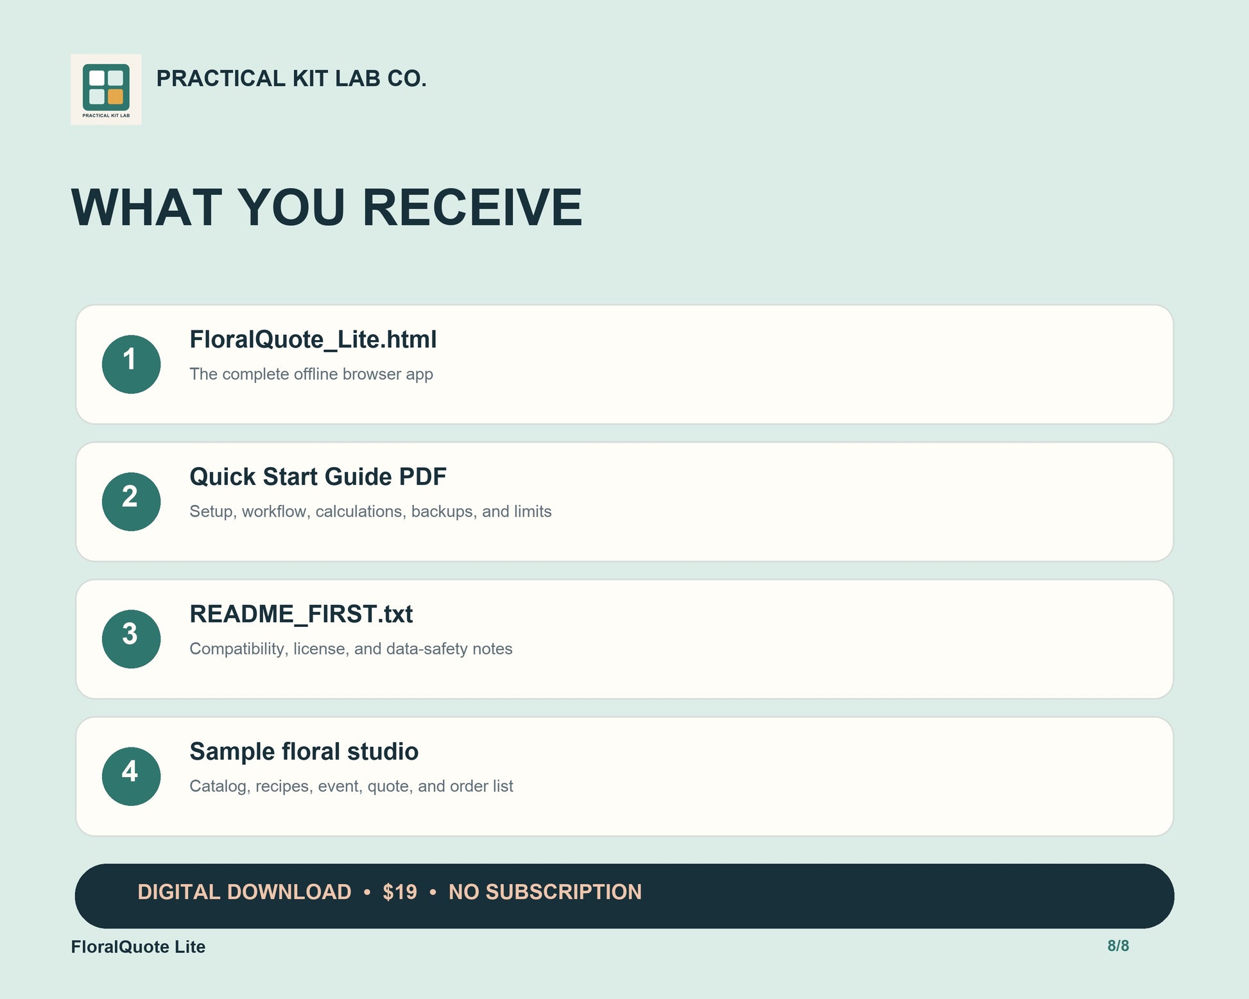Screen dimensions: 1249x999
Task: Open the Quick Start Guide PDF title
Action: coord(318,477)
